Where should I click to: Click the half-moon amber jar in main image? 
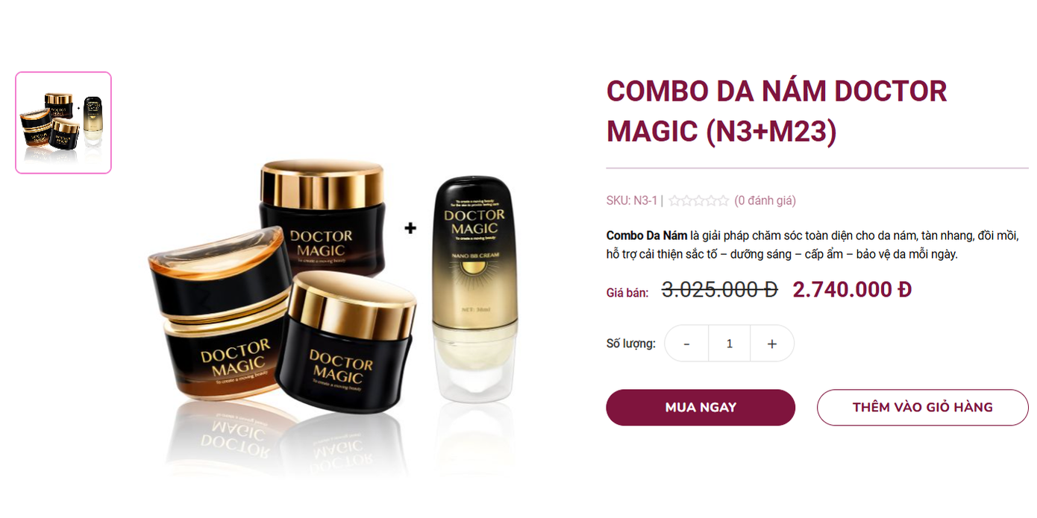pyautogui.click(x=217, y=265)
